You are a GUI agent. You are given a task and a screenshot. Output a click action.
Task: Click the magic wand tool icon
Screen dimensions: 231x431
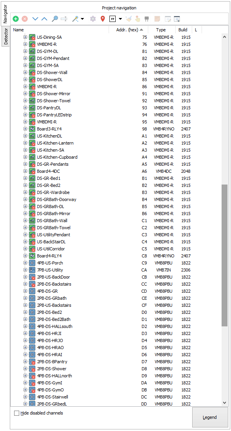coord(75,19)
